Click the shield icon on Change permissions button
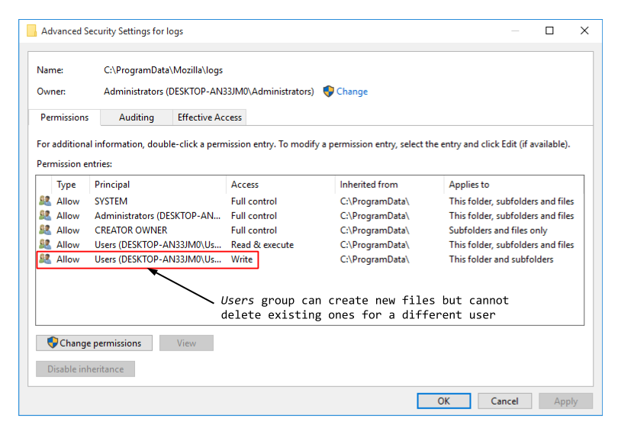The image size is (618, 432). click(x=53, y=343)
